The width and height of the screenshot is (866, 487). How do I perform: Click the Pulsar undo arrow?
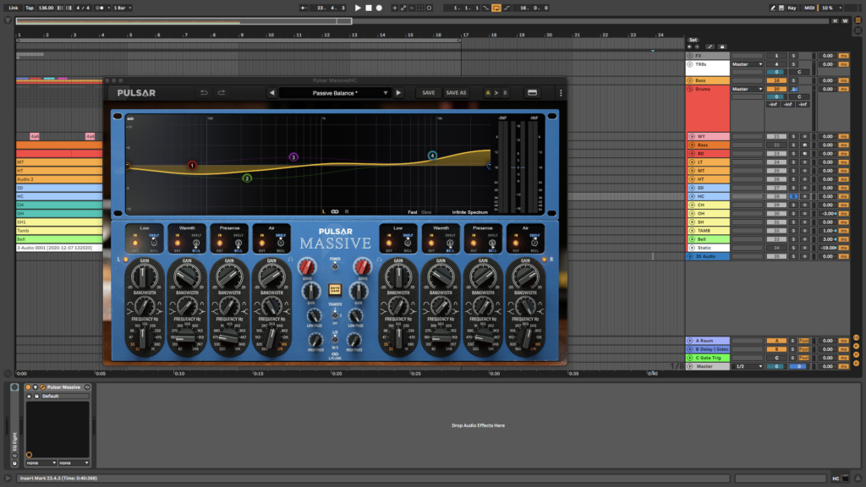tap(204, 93)
